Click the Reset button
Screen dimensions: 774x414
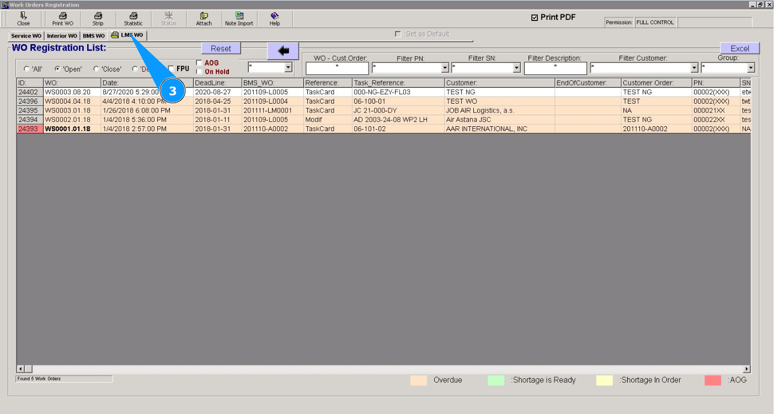221,49
